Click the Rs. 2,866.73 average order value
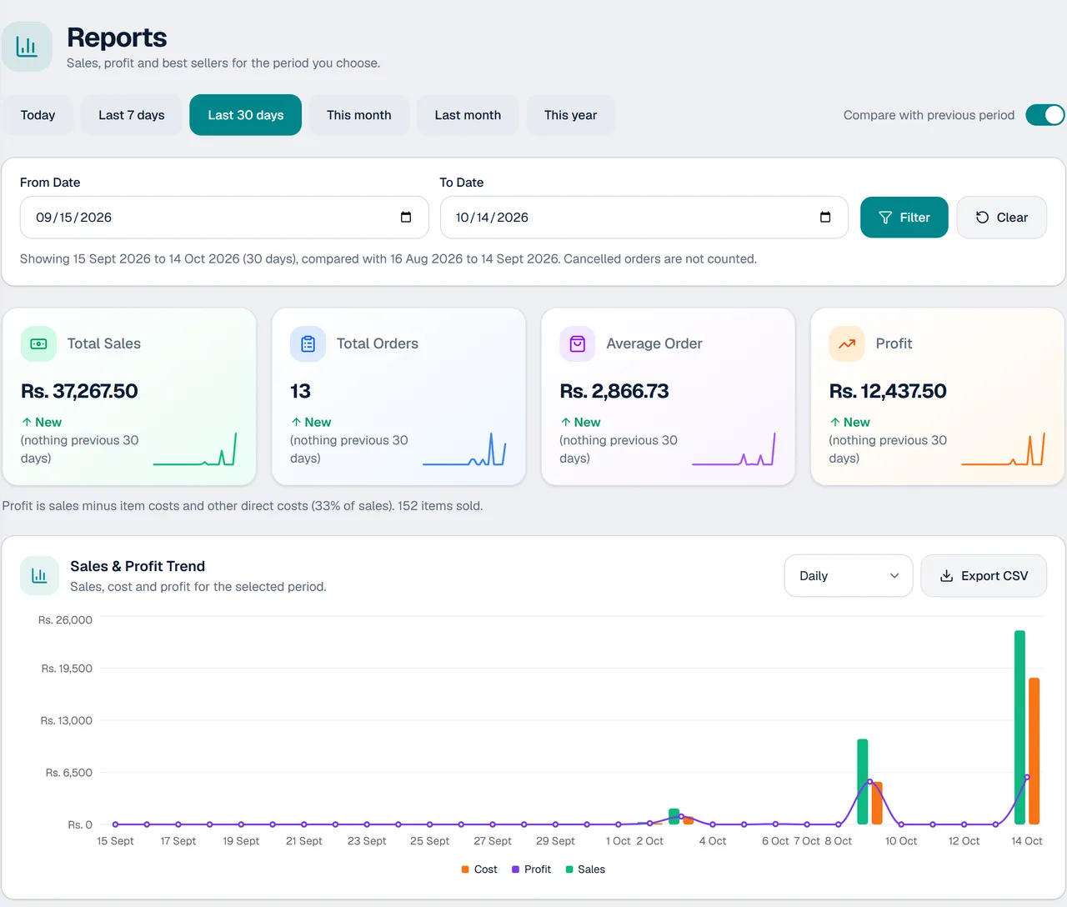 (x=614, y=391)
